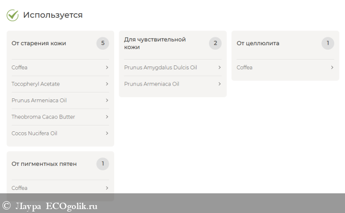Viewport: 345px width, 213px height.
Task: Expand Coffea chevron under От старения кожи
Action: point(107,67)
